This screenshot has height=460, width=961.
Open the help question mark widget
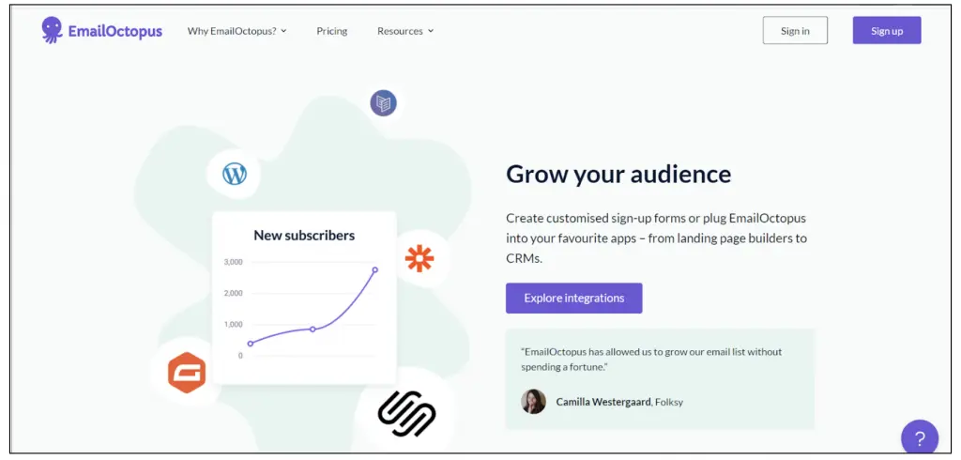[920, 438]
